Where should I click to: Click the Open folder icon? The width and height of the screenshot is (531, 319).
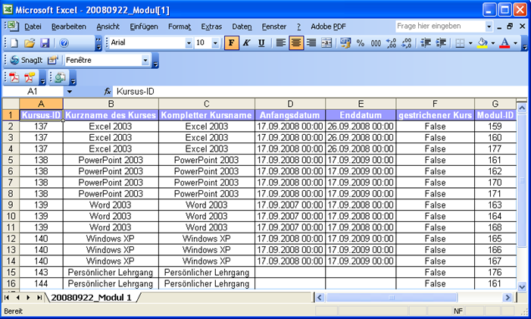[x=29, y=43]
